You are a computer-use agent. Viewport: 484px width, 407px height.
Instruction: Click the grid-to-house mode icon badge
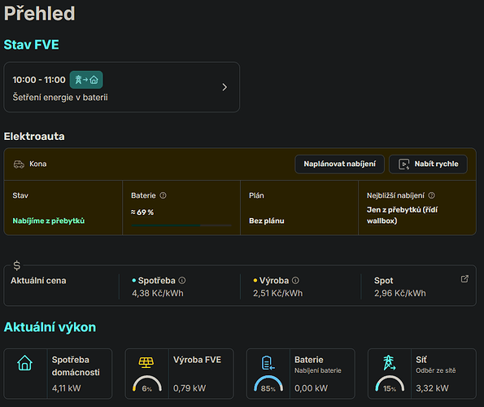point(86,80)
